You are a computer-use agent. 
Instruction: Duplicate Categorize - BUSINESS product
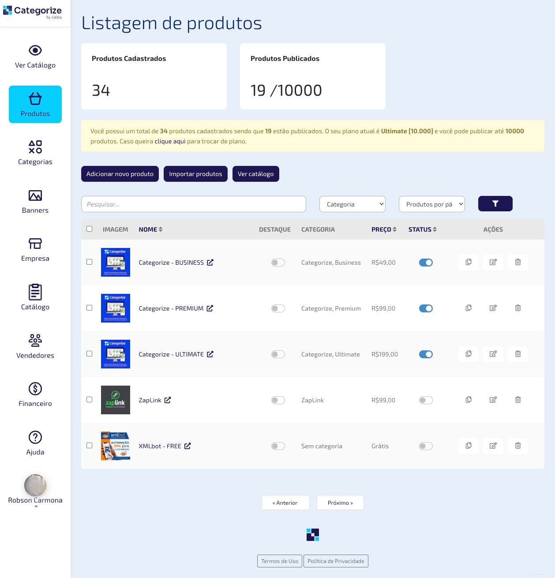point(469,262)
